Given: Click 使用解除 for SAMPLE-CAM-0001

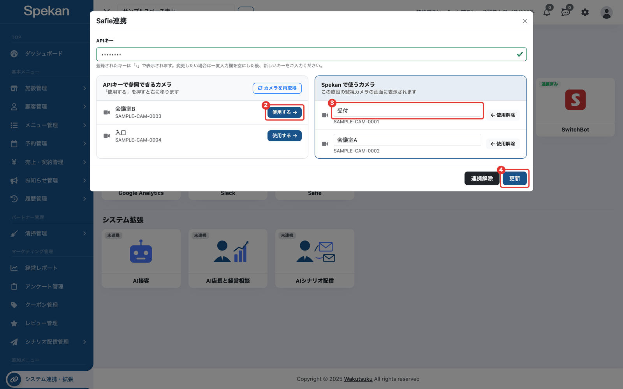Looking at the screenshot, I should [503, 115].
